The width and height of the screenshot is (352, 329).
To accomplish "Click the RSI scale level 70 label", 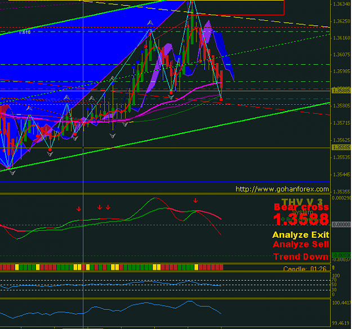I will pyautogui.click(x=335, y=280).
